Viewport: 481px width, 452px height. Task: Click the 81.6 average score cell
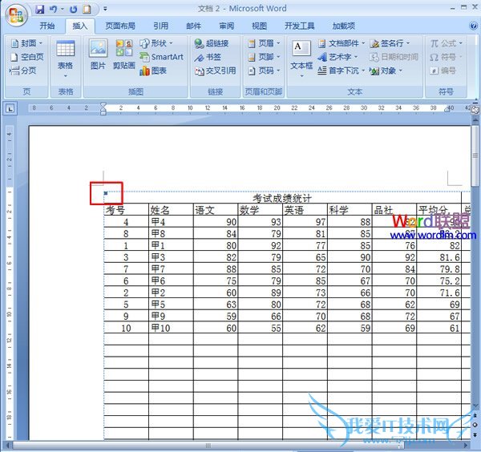coord(439,257)
